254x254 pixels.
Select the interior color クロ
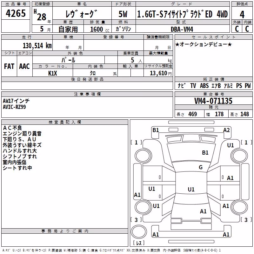coord(93,73)
